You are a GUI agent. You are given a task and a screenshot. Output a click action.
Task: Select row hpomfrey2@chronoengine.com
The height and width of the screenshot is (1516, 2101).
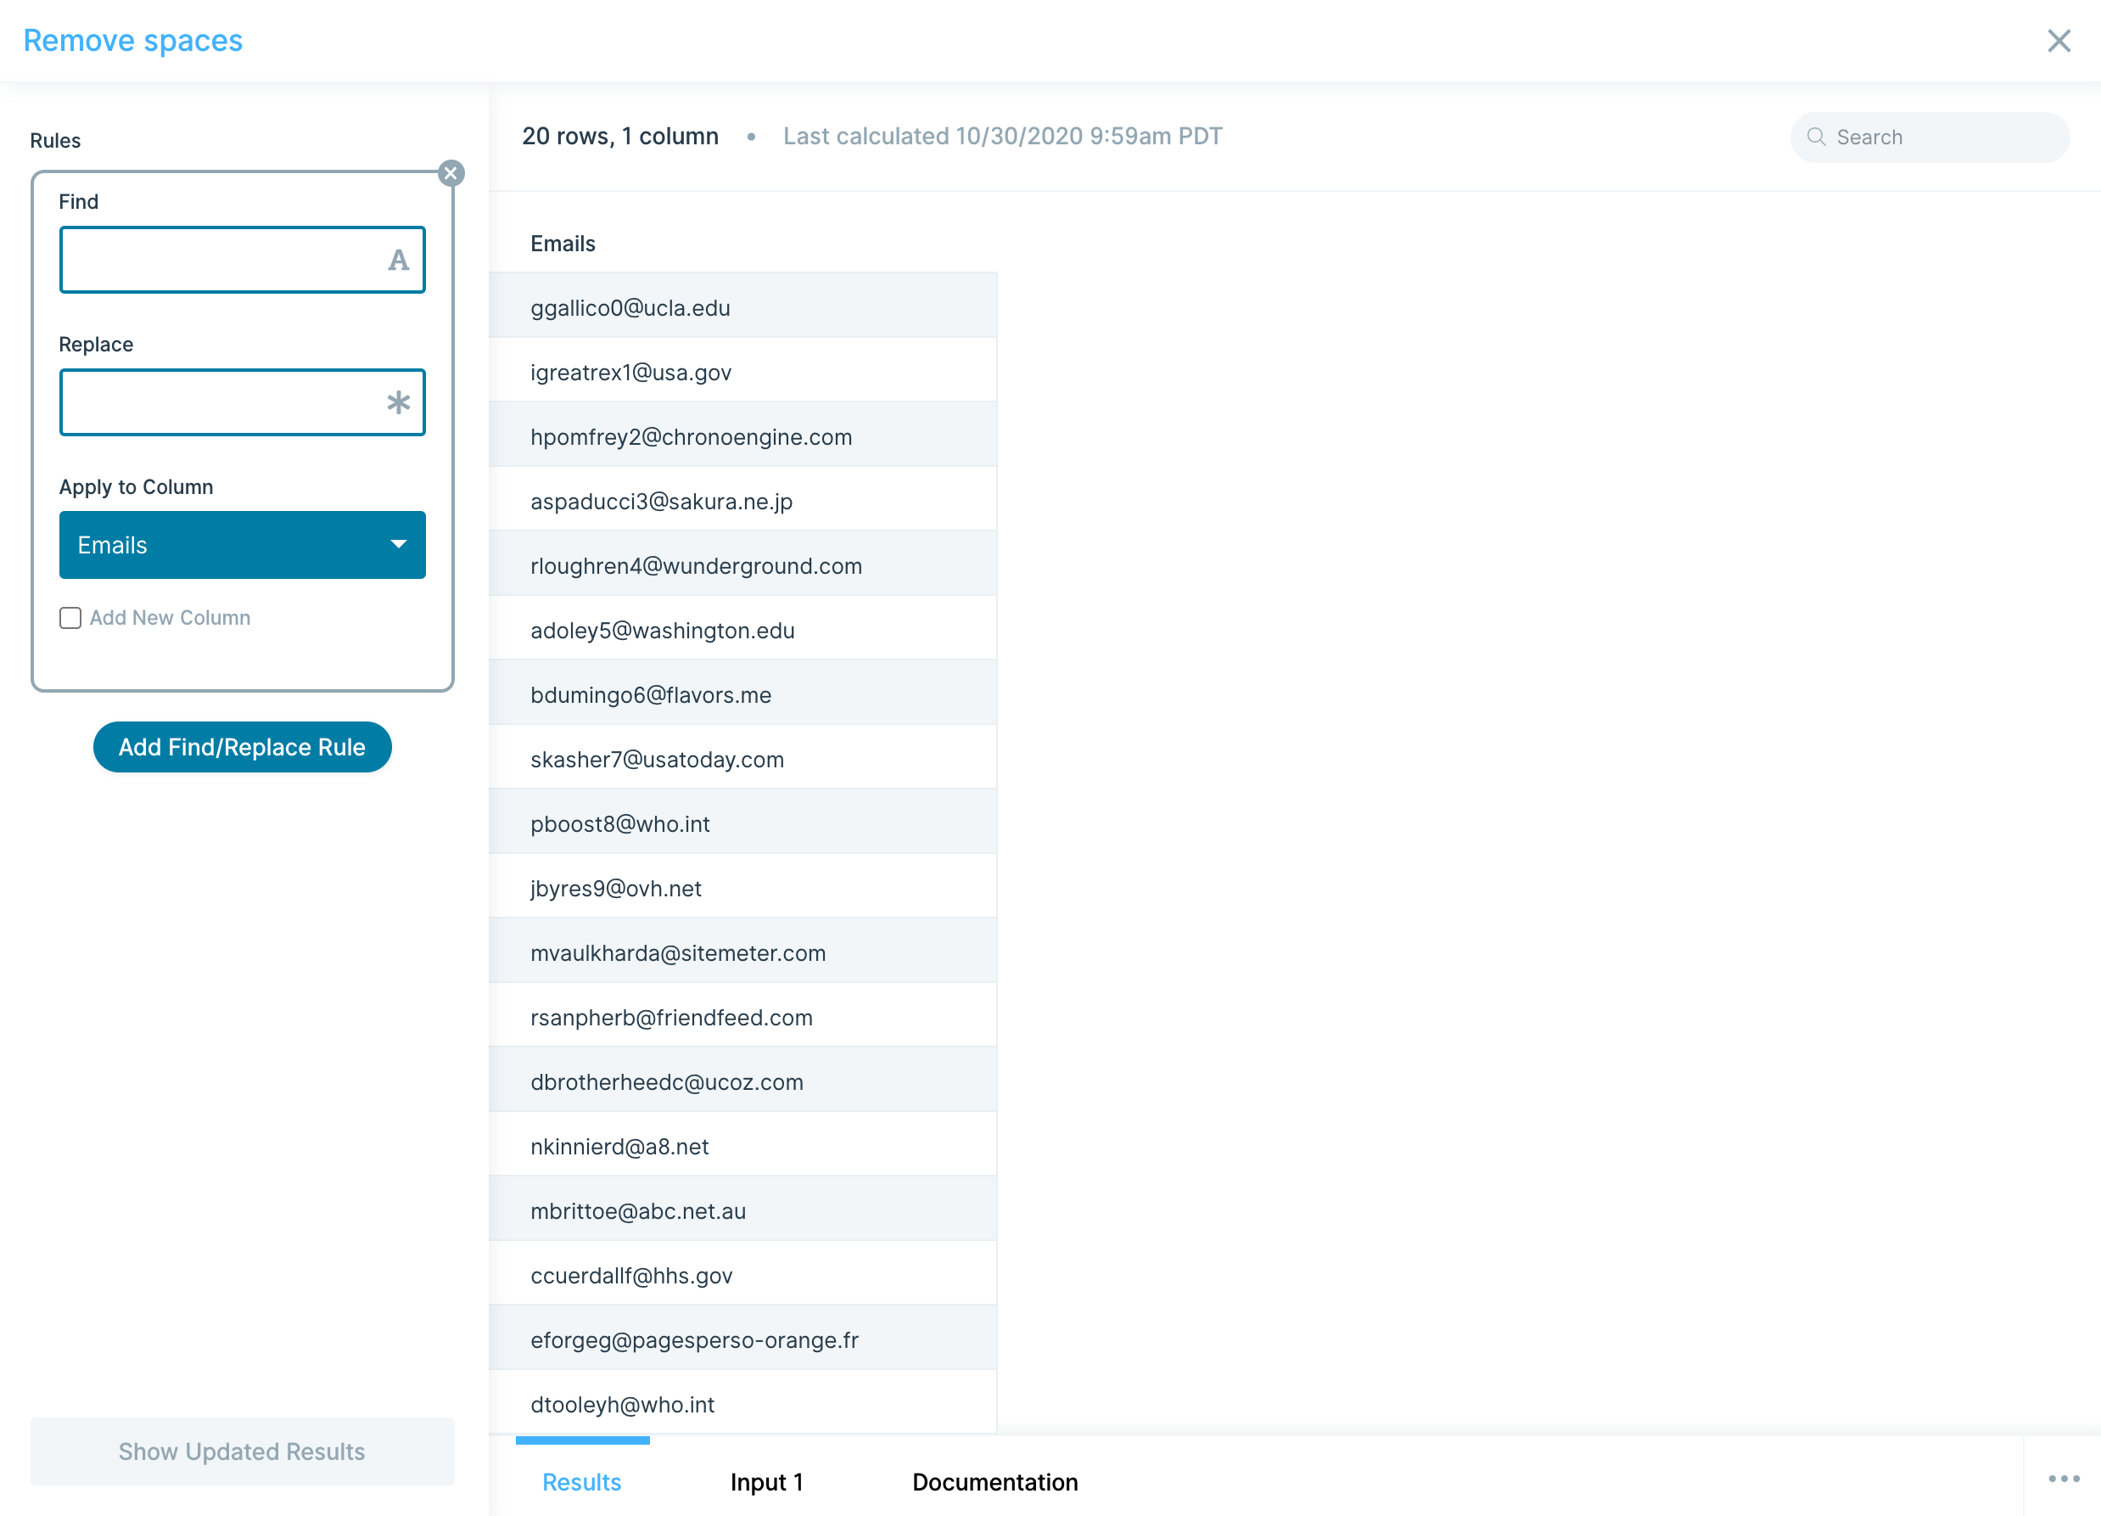coord(743,434)
